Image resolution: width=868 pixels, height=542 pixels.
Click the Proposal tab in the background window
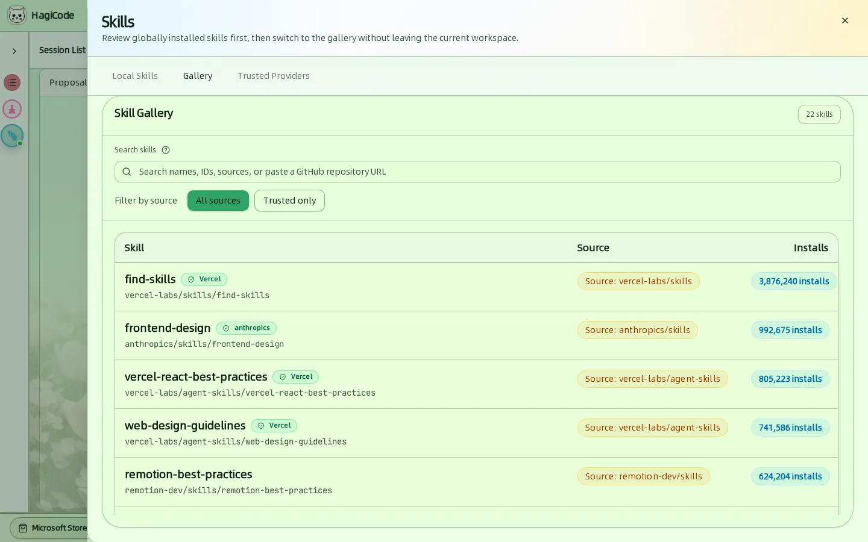[68, 83]
